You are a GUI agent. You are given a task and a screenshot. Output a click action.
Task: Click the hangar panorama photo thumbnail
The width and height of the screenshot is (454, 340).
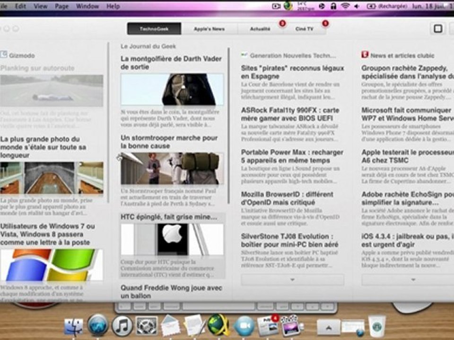coord(52,178)
